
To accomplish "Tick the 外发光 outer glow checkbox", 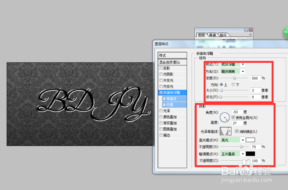I will point(161,80).
